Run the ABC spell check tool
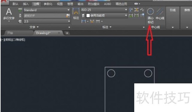This screenshot has height=112, width=192. point(20,10)
